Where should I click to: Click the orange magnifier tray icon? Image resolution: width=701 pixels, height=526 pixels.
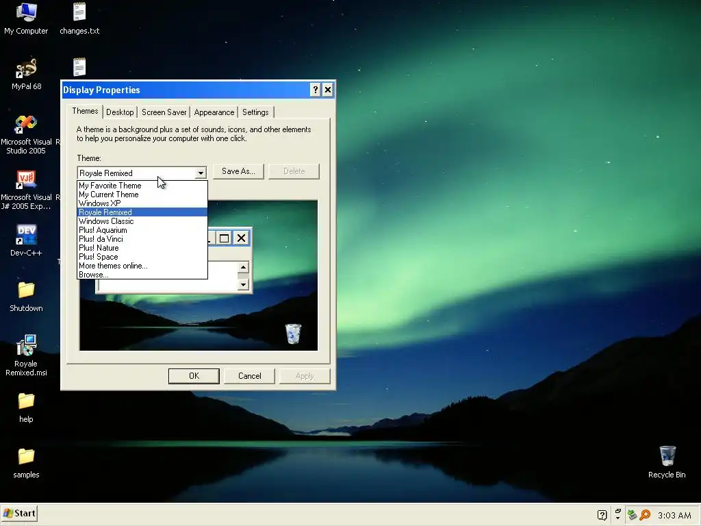[645, 515]
